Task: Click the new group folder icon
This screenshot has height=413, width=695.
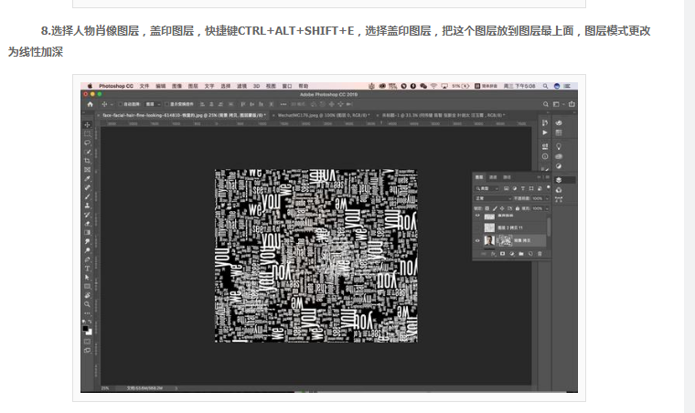Action: point(521,254)
